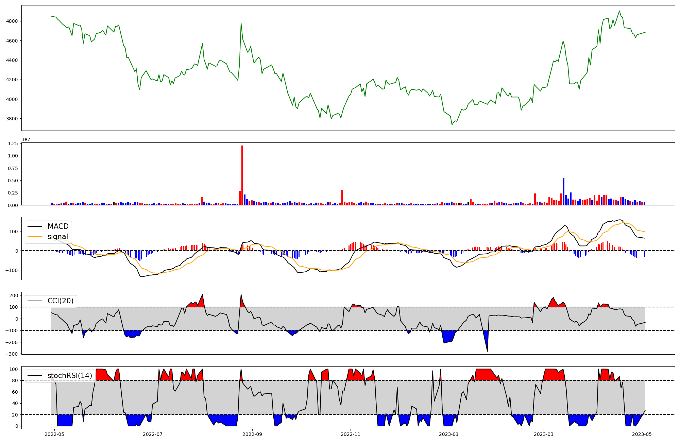Click the -100 tick on MACD axis
The image size is (680, 442).
pyautogui.click(x=11, y=270)
